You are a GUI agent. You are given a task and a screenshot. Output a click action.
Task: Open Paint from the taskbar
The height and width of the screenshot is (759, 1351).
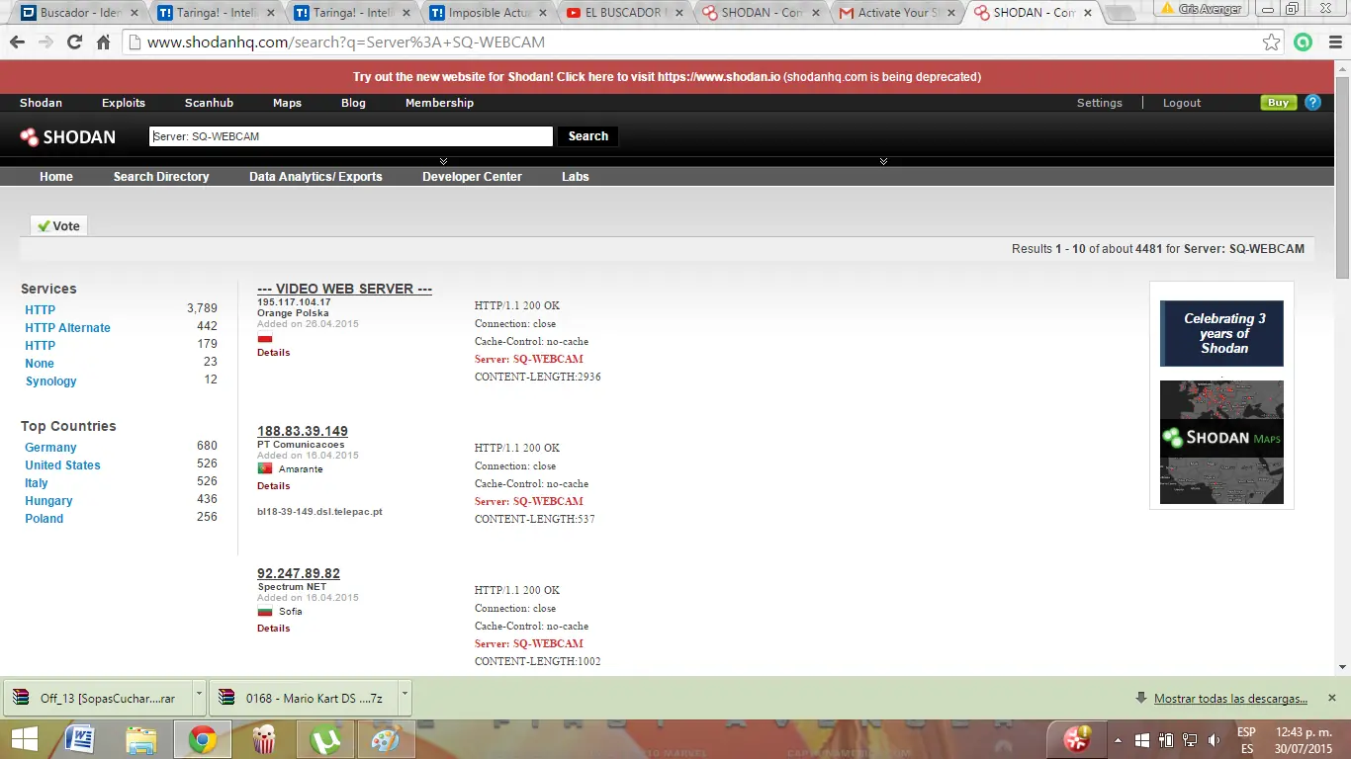tap(385, 738)
